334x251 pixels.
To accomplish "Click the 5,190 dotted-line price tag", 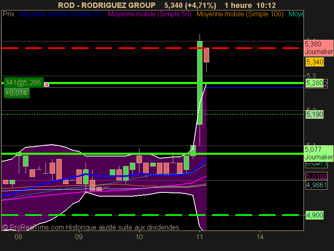I will 314,114.
